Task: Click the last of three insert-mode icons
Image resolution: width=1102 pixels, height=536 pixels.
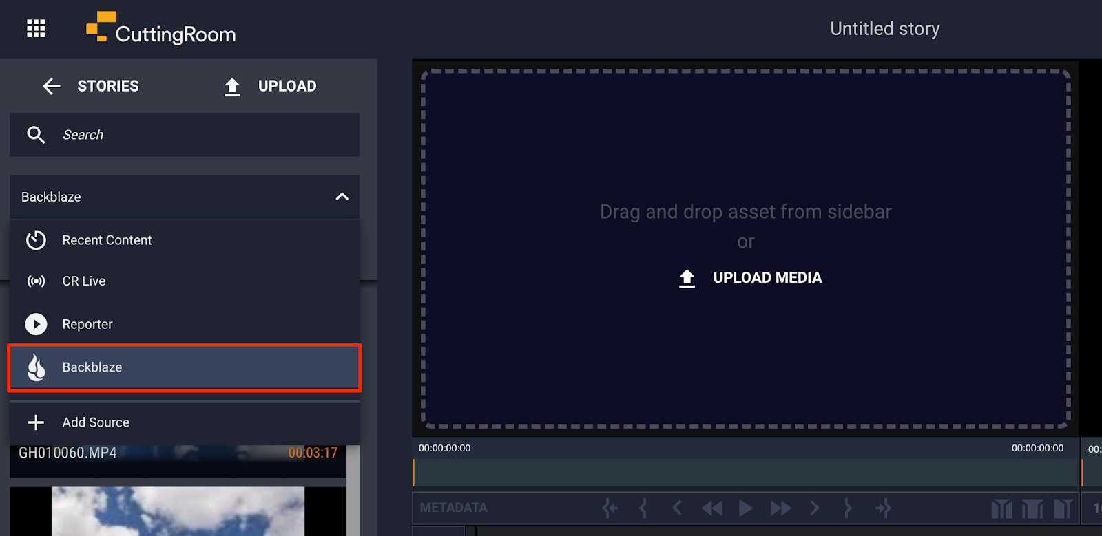Action: click(1063, 508)
